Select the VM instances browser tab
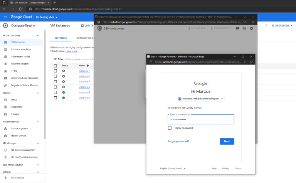 [30, 3]
